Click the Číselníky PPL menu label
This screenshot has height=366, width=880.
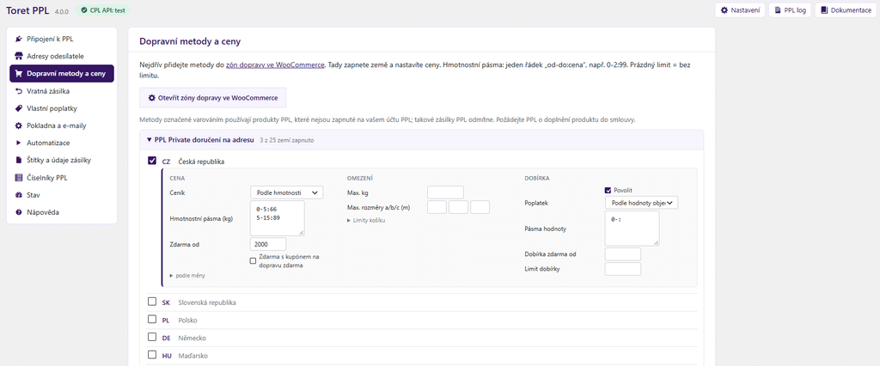[47, 178]
